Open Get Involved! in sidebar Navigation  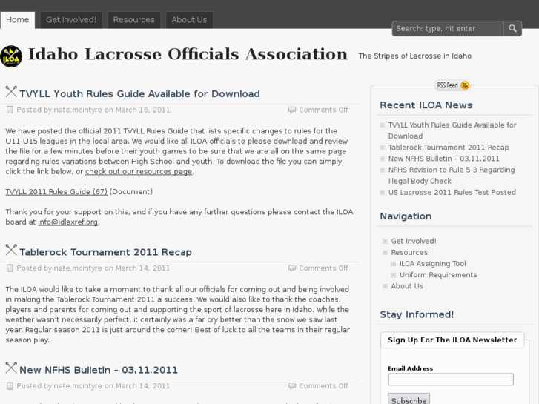414,242
